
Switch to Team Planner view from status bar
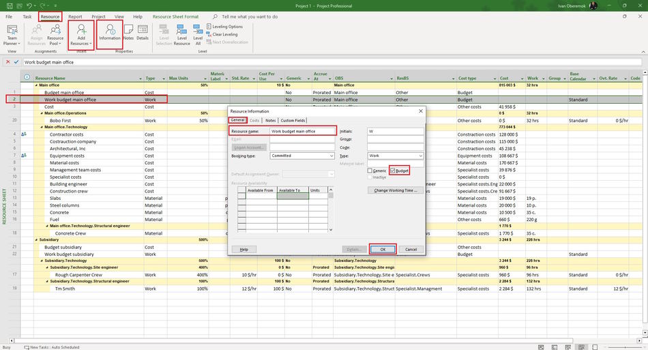click(568, 347)
